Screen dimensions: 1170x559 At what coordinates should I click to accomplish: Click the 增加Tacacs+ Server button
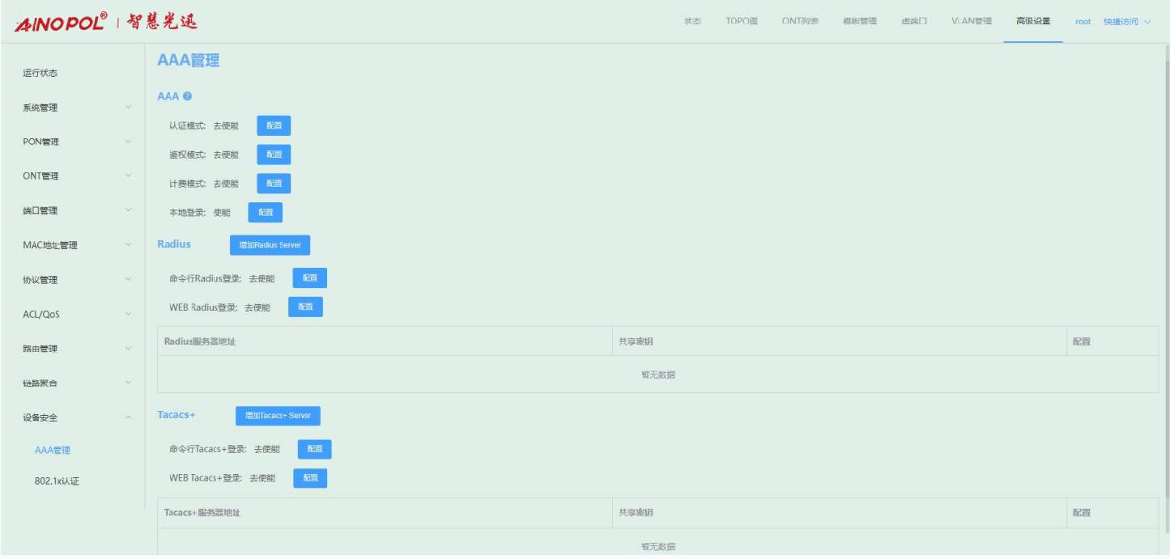coord(278,416)
